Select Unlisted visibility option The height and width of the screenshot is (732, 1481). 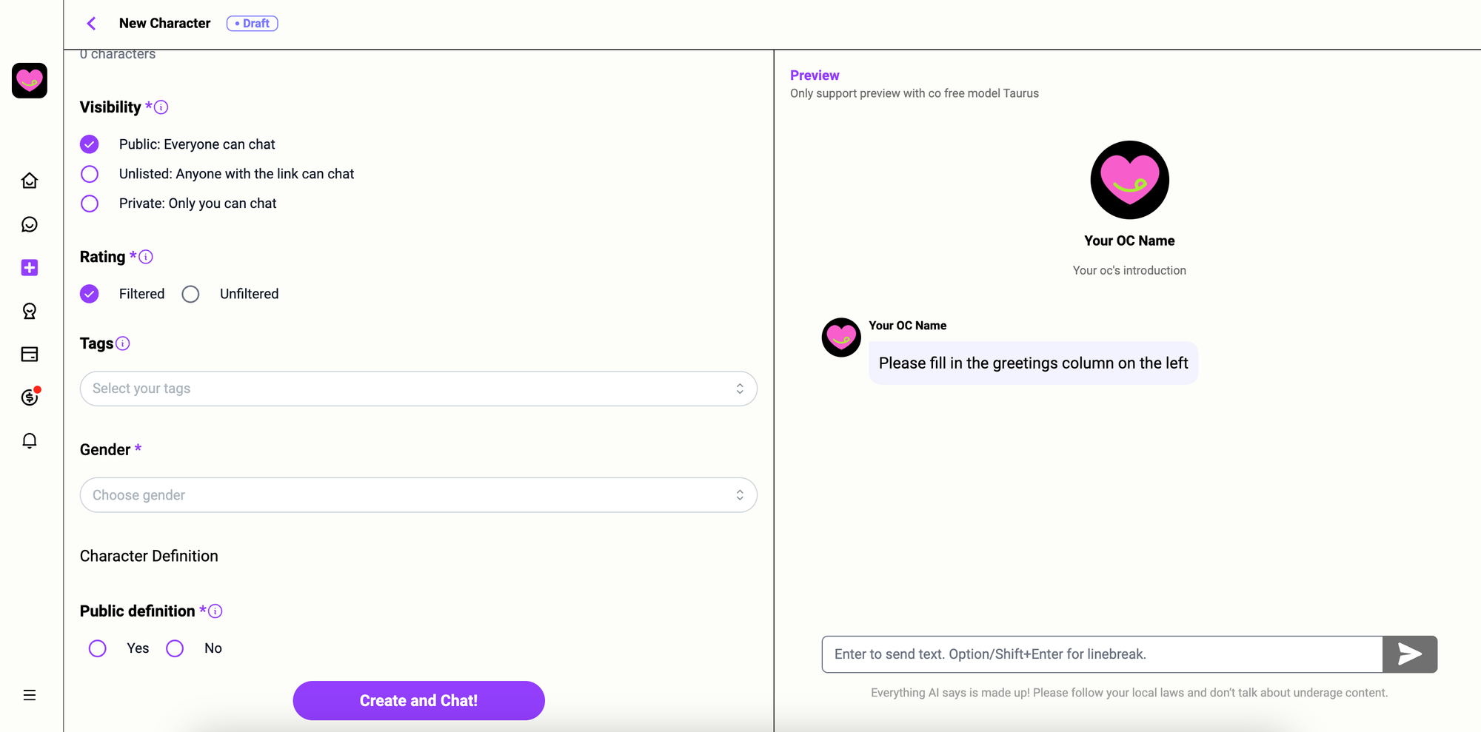[90, 174]
